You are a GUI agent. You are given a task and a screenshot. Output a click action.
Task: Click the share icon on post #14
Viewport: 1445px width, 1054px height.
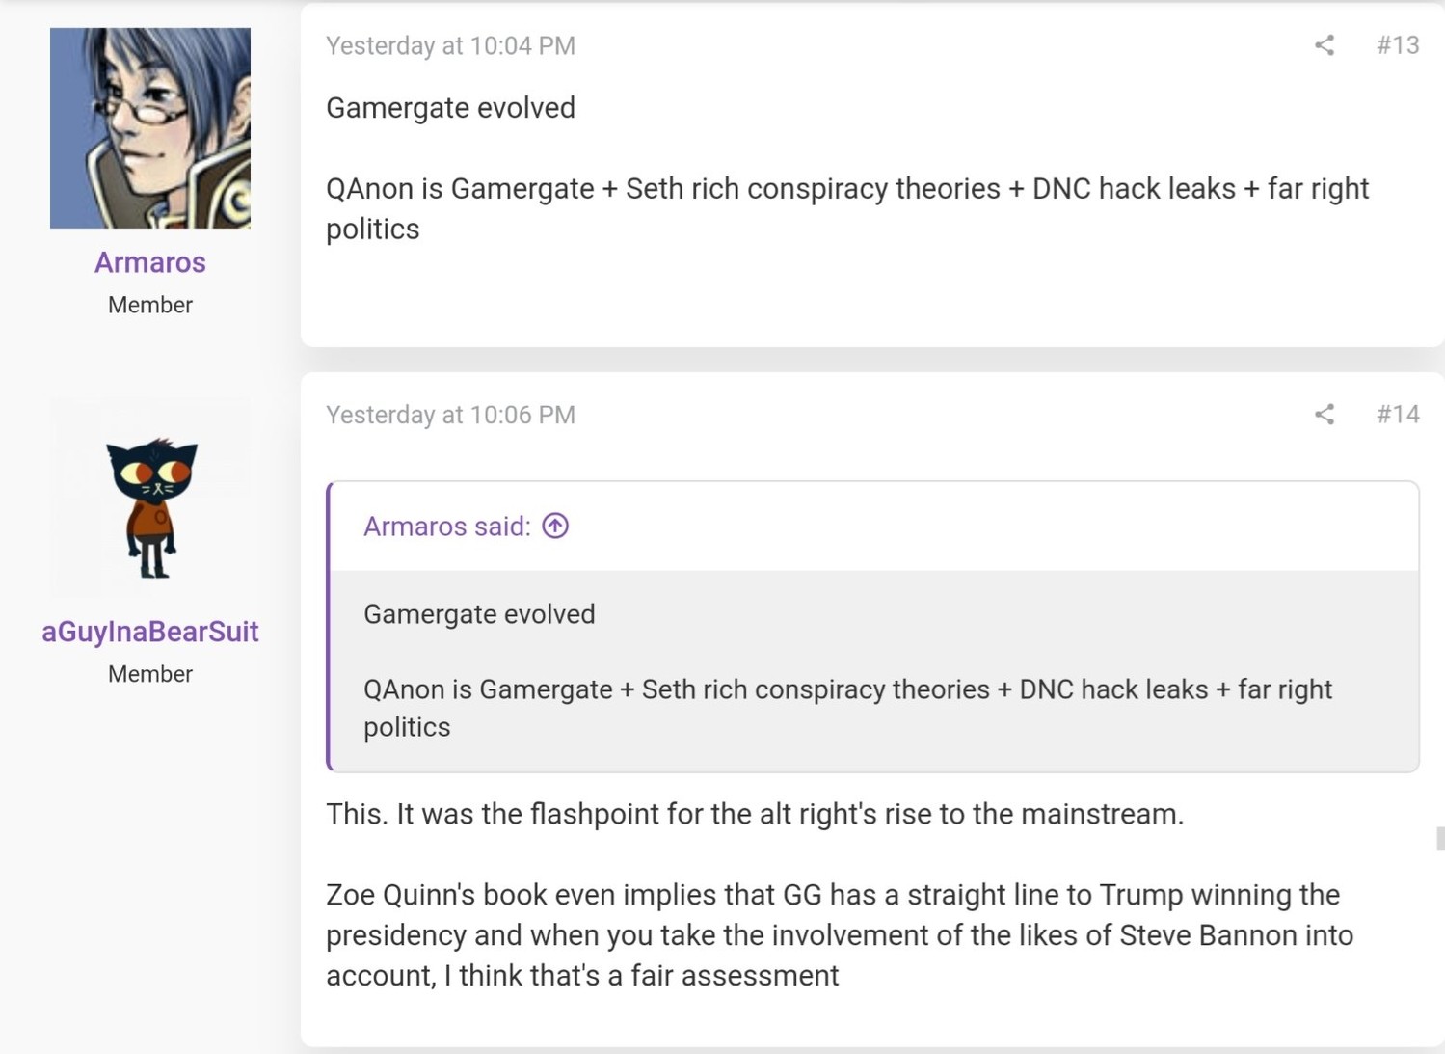click(1325, 415)
